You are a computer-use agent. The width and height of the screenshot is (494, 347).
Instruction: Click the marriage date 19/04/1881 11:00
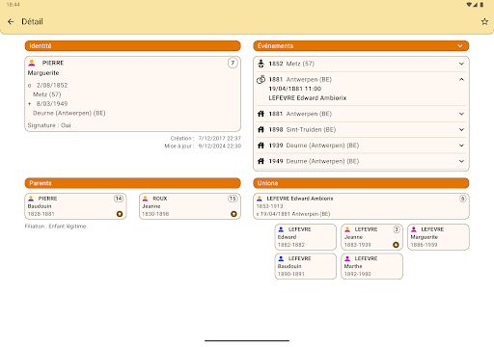(x=295, y=89)
